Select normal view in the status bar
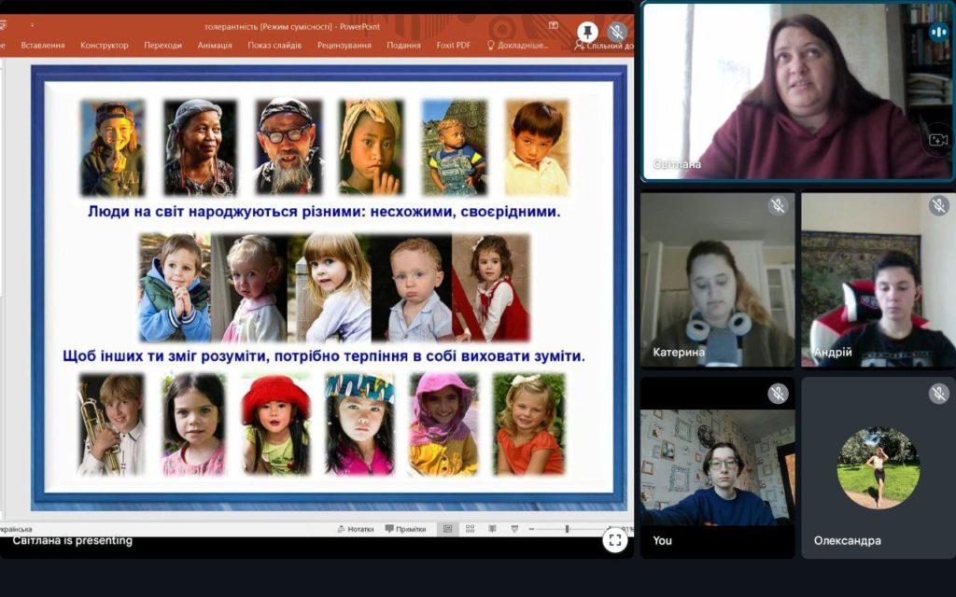This screenshot has height=597, width=956. [447, 529]
